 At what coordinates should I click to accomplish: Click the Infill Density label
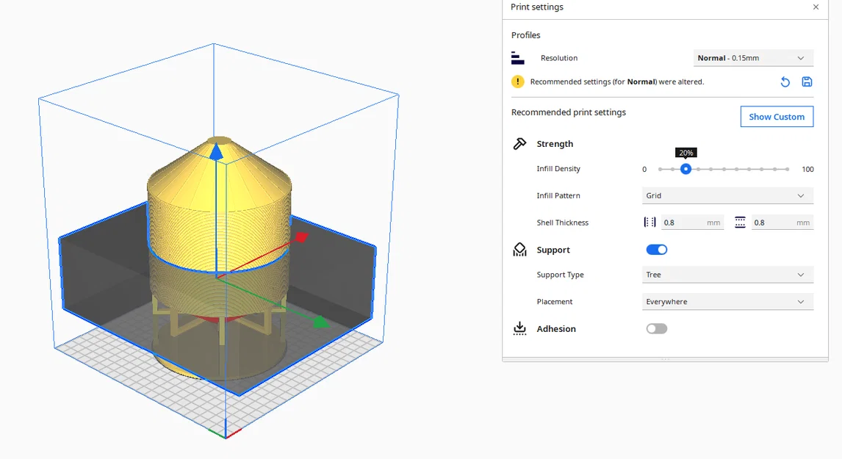click(558, 169)
